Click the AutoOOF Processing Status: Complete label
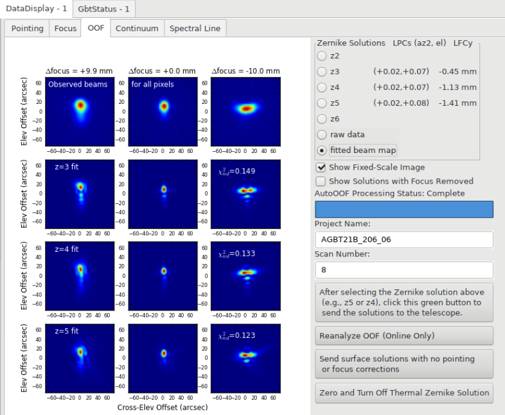The height and width of the screenshot is (415, 505). 390,193
